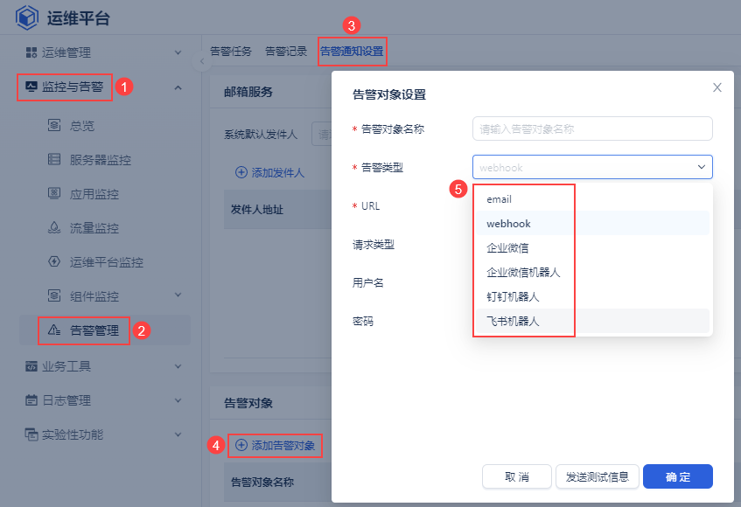Choose 企业微信机器人 alert type
This screenshot has height=507, width=741.
(x=592, y=273)
